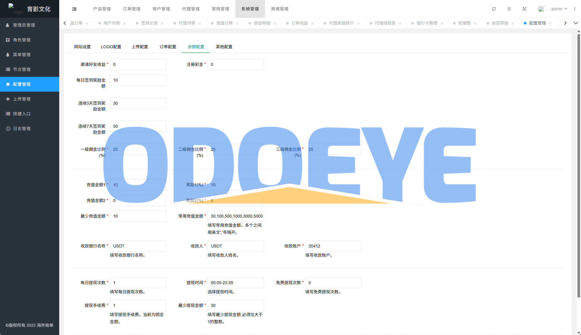
Task: Open the admin user dropdown
Action: point(558,9)
